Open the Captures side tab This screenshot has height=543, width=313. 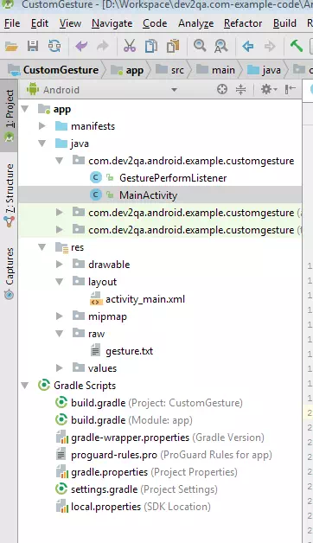(x=9, y=273)
